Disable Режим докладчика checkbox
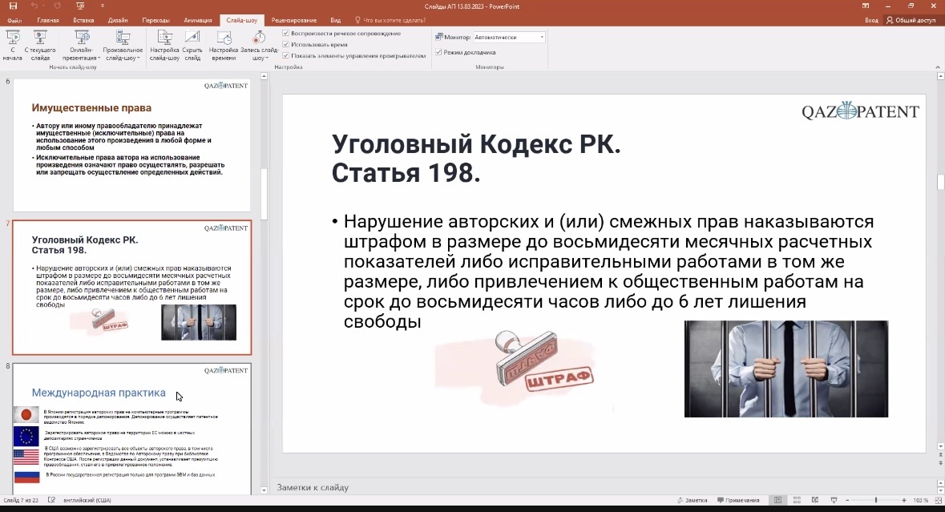This screenshot has width=945, height=512. coord(438,52)
